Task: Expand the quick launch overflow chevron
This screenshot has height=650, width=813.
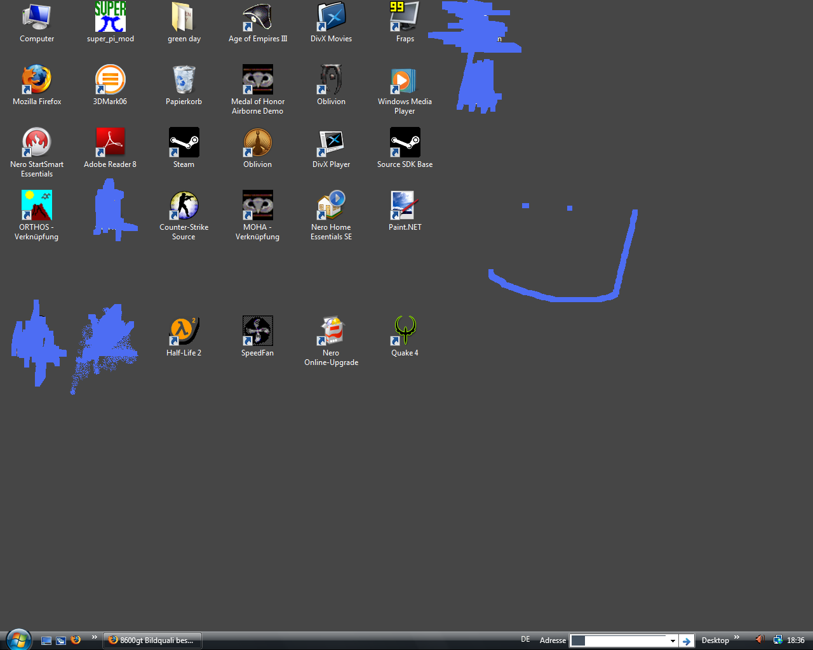Action: [95, 637]
